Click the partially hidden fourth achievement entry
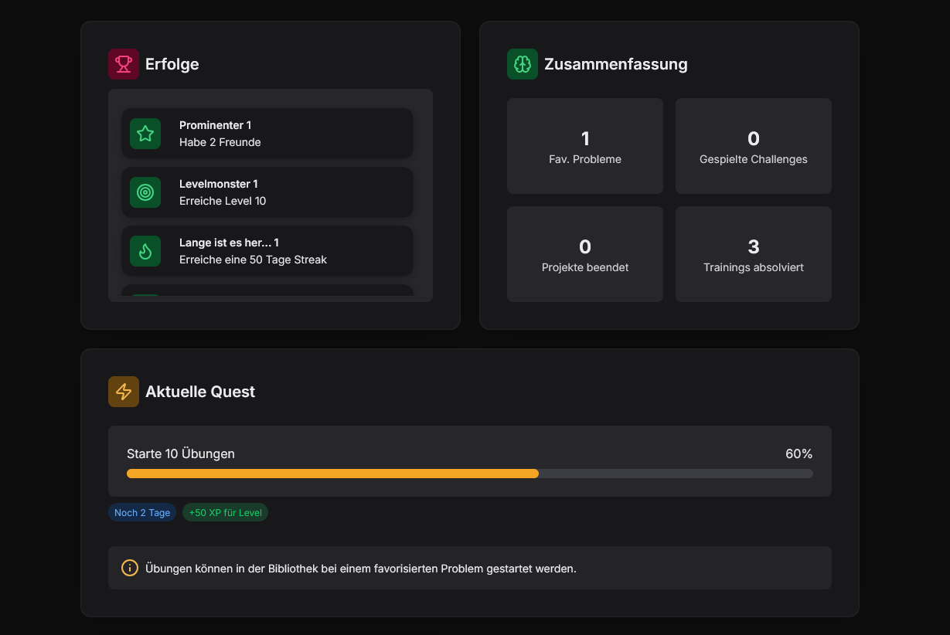 267,290
